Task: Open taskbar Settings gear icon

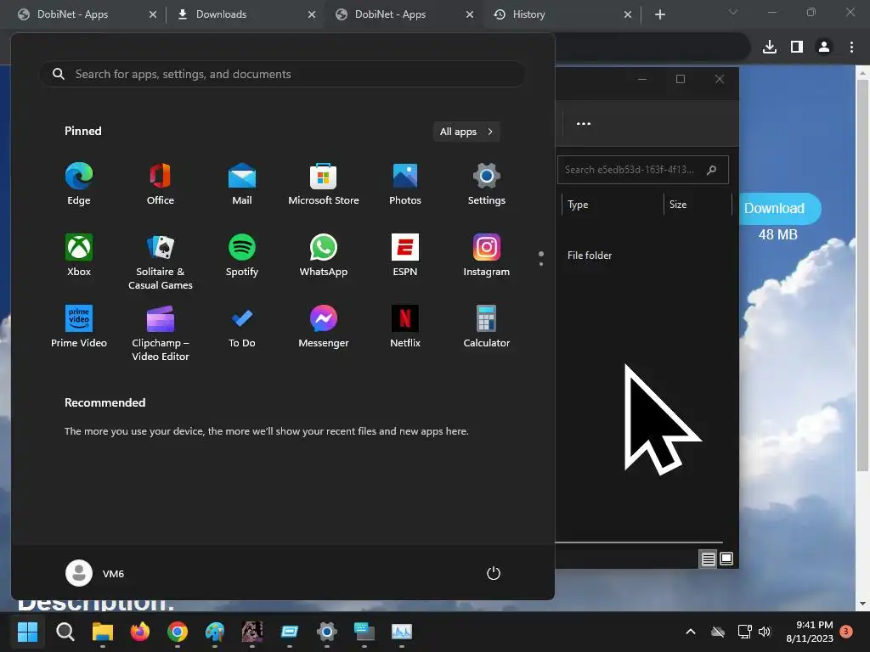Action: pyautogui.click(x=327, y=632)
